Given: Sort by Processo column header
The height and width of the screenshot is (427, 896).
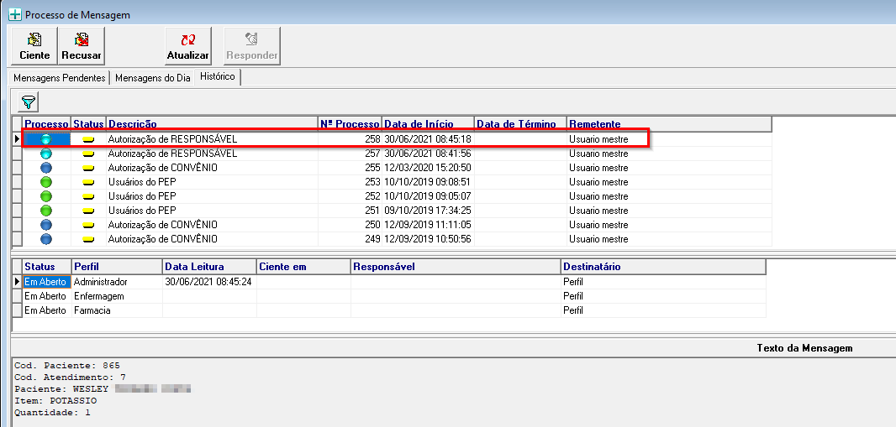Looking at the screenshot, I should (x=46, y=124).
